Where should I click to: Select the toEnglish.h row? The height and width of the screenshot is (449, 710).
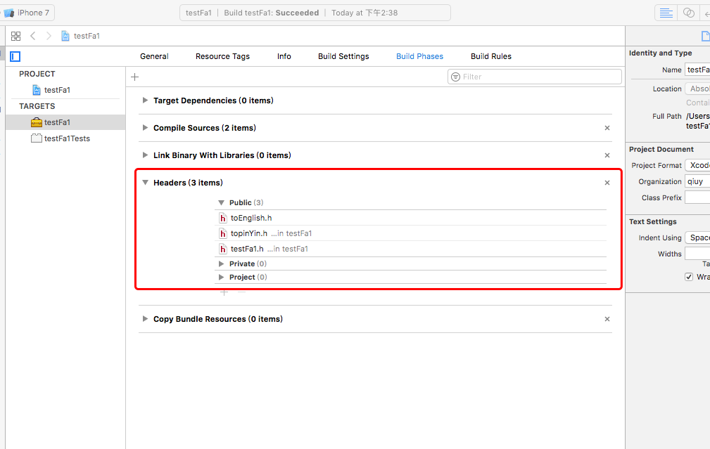pos(410,218)
